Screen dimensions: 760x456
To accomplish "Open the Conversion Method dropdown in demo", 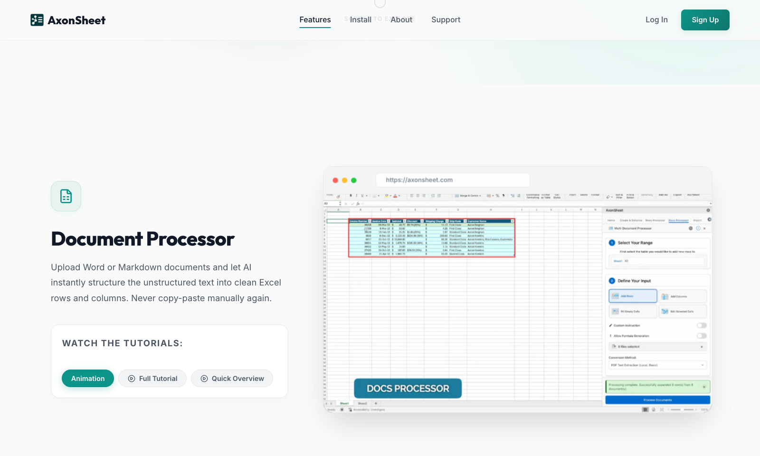I will (658, 365).
